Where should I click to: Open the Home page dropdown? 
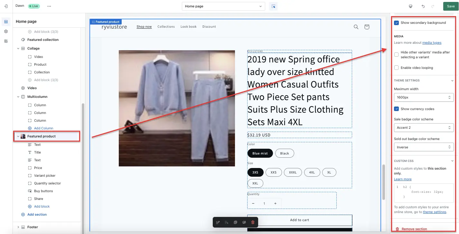[223, 6]
